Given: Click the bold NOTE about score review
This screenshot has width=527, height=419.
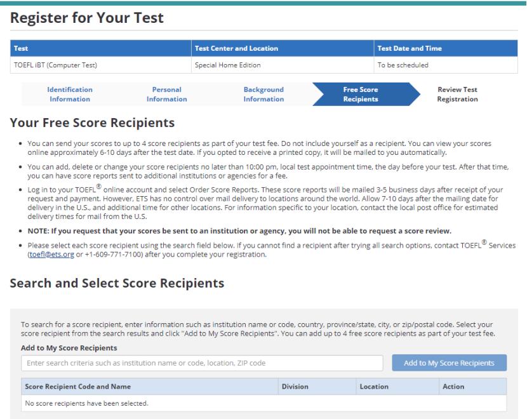Looking at the screenshot, I should pos(239,231).
